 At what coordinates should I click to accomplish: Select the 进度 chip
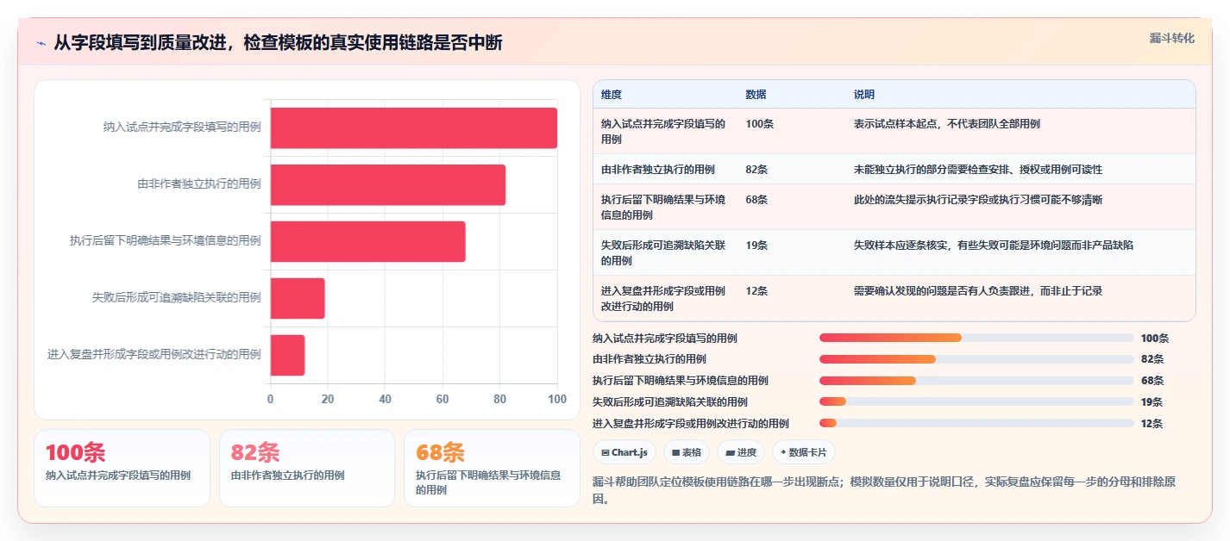[741, 452]
